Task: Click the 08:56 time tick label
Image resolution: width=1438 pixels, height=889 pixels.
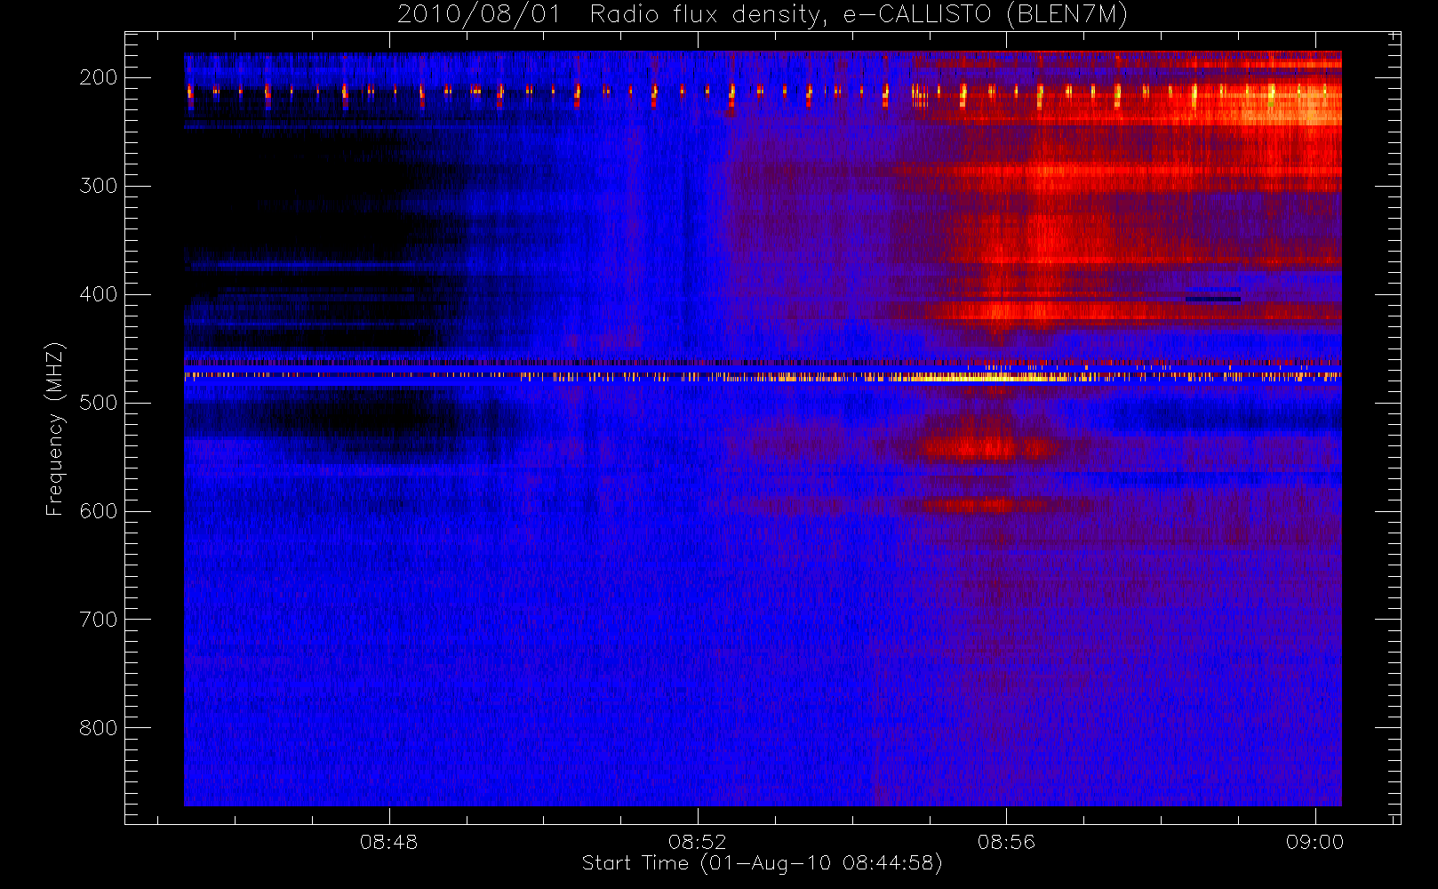Action: 1006,842
